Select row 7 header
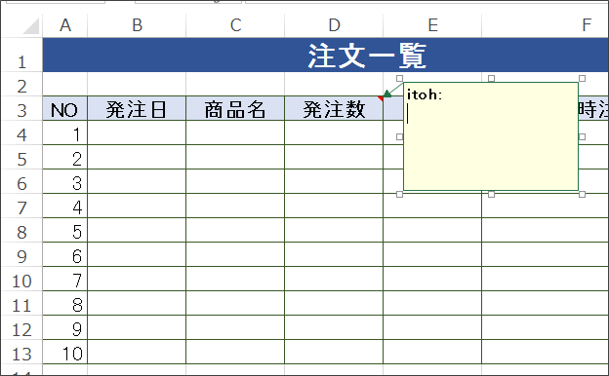 (x=21, y=206)
